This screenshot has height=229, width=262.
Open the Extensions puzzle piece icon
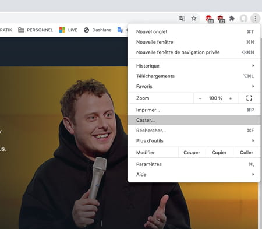pyautogui.click(x=232, y=19)
